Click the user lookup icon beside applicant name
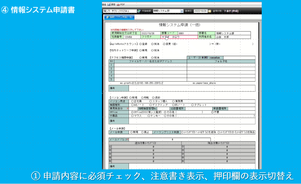This screenshot has height=184, width=301. pyautogui.click(x=139, y=11)
